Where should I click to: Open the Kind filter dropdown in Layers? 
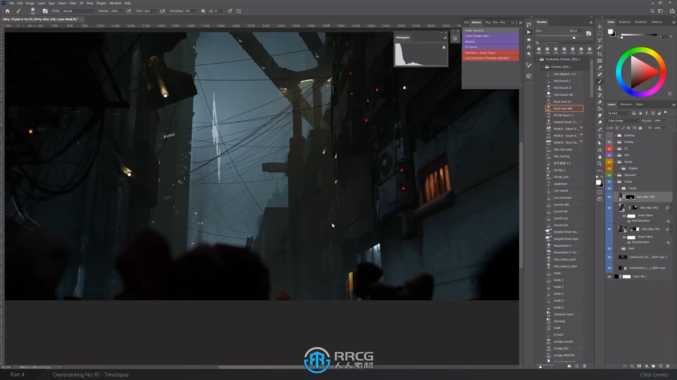click(618, 113)
